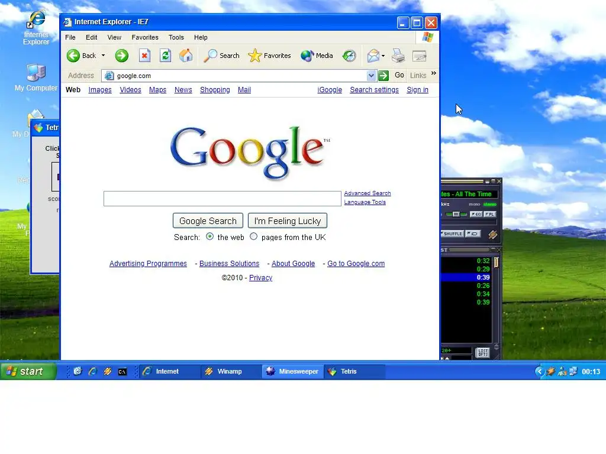Launch command prompt quick launch icon
The image size is (606, 454).
122,372
